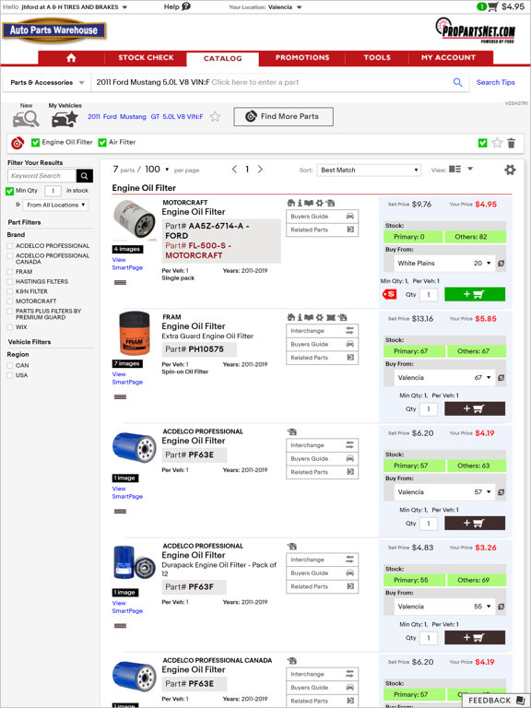Click the keyword search magnifier button
Image resolution: width=531 pixels, height=708 pixels.
pos(85,176)
